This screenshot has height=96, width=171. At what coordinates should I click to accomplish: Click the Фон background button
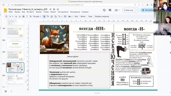pos(76,17)
